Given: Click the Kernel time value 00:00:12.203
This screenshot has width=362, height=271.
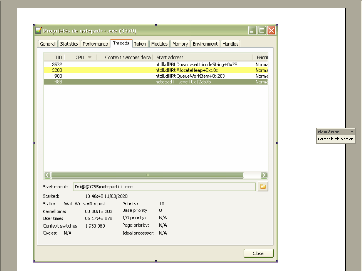Looking at the screenshot, I should 99,211.
